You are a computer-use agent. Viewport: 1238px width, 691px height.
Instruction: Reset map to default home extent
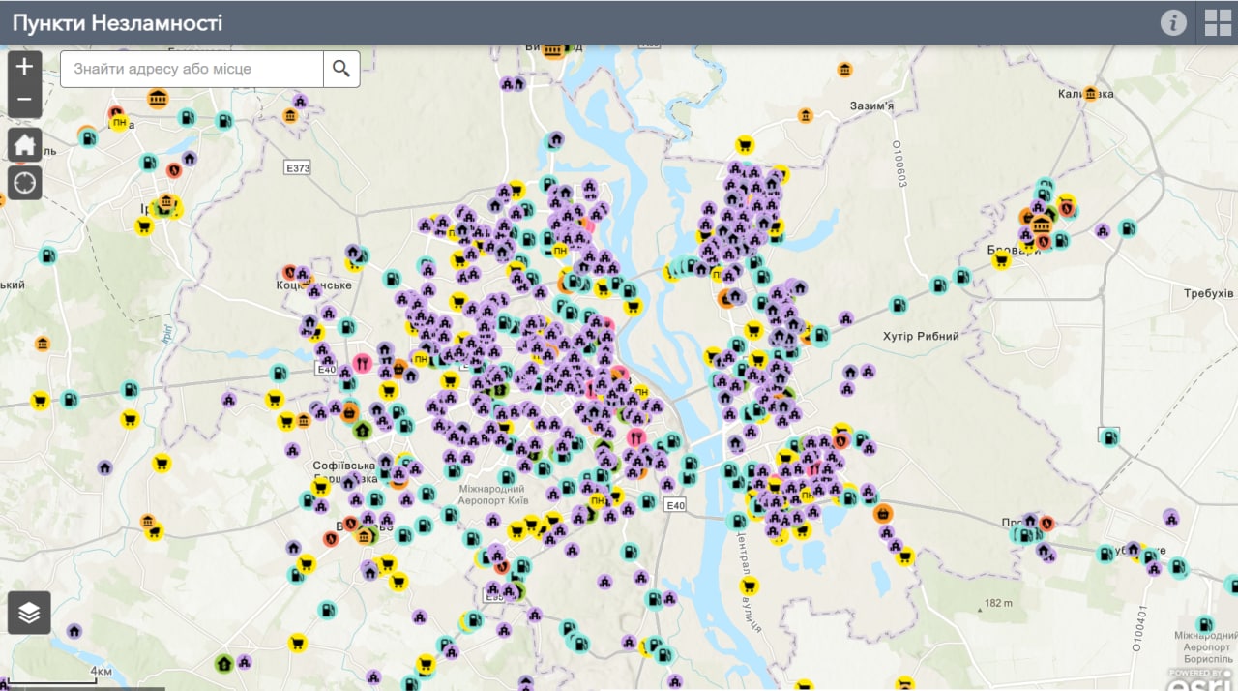25,145
